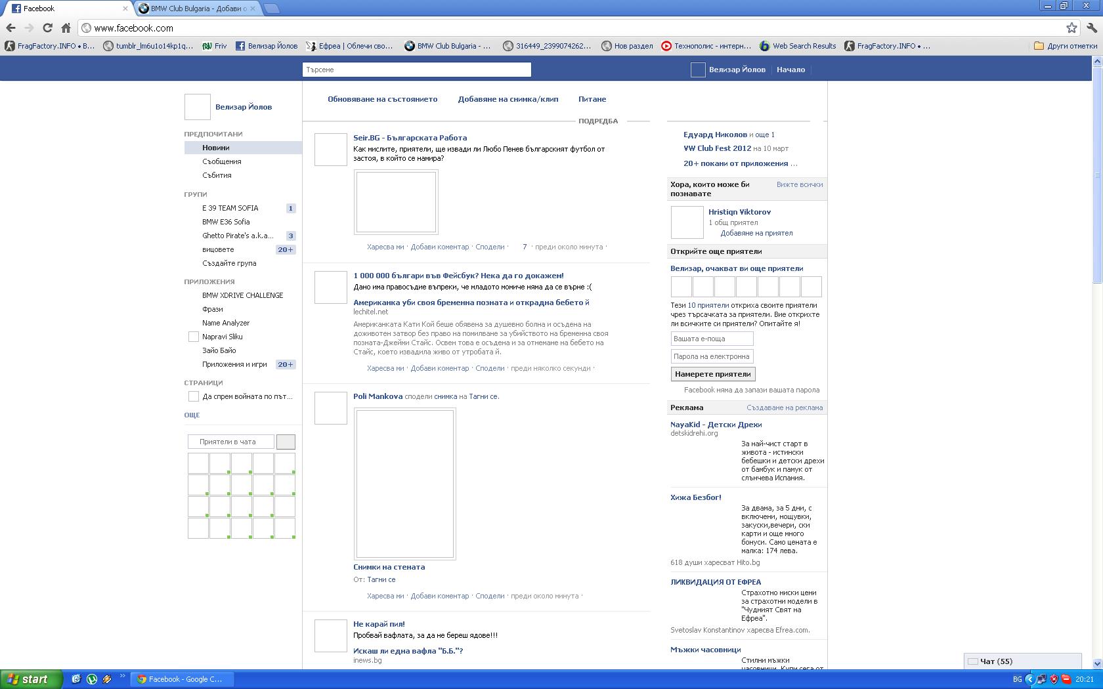Viewport: 1103px width, 689px height.
Task: Open the Windows start menu
Action: point(31,679)
